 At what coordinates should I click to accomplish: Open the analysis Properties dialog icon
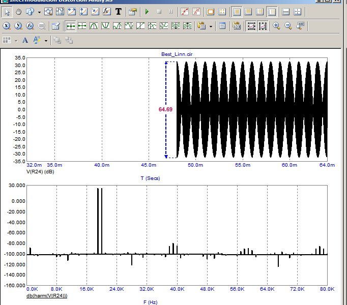[133, 12]
